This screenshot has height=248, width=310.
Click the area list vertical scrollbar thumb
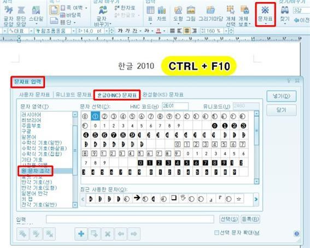(x=75, y=150)
